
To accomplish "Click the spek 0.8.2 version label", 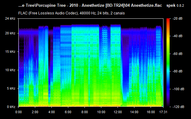I will click(x=175, y=6).
